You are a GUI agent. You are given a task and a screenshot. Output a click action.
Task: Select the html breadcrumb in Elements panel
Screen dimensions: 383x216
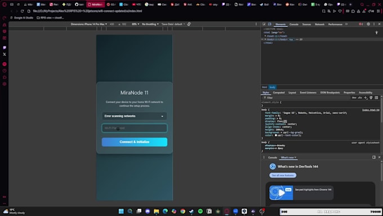click(265, 87)
